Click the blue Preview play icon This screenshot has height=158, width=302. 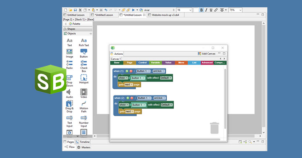133,10
